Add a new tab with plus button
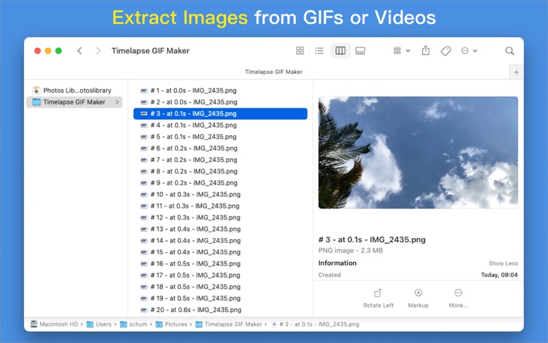Viewport: 548px width, 343px height. (516, 72)
